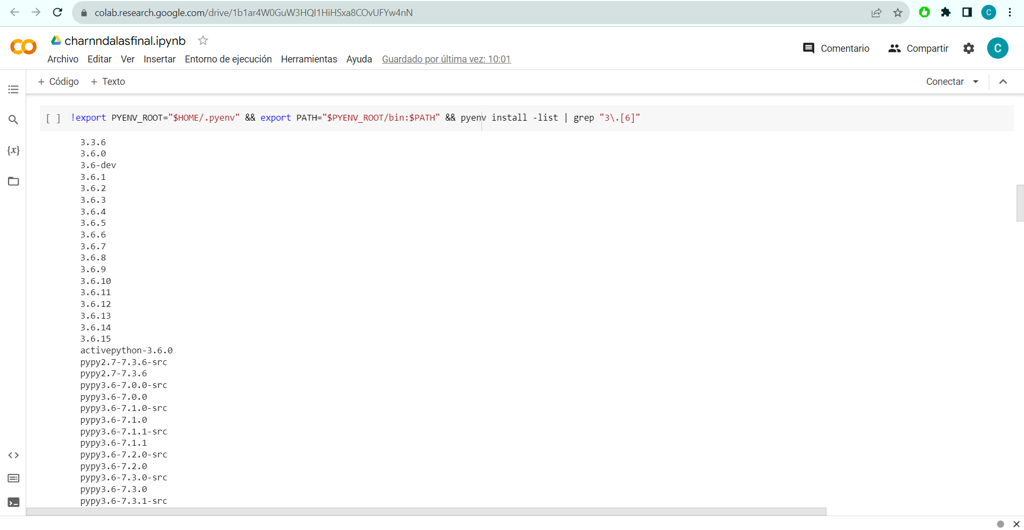
Task: Open the Insertar menu
Action: [x=160, y=59]
